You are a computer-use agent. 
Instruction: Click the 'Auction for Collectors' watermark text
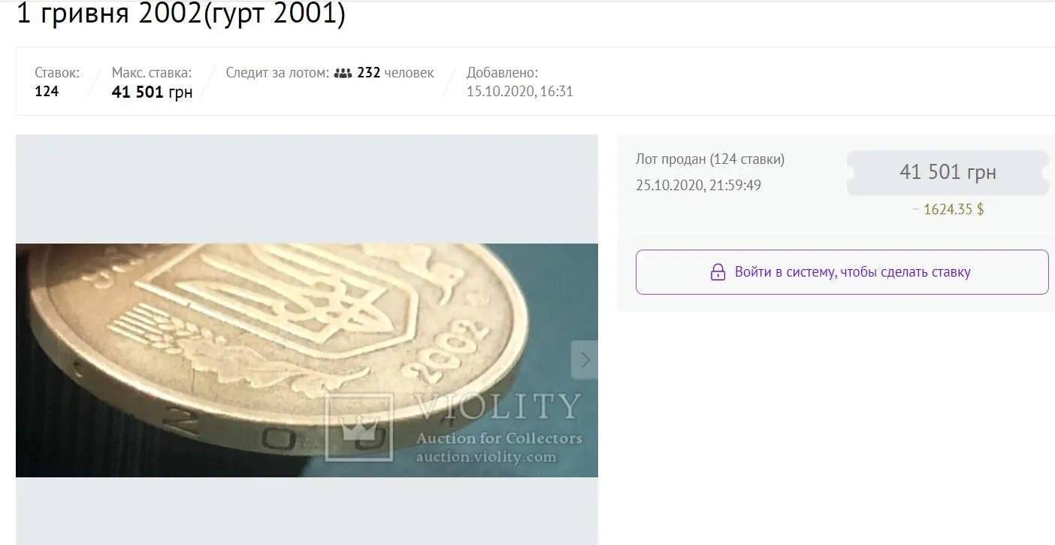click(499, 438)
